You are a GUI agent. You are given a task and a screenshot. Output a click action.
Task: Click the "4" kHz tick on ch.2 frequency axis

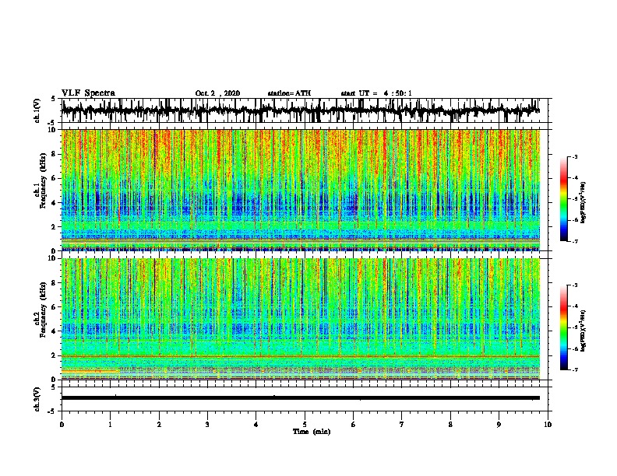point(55,331)
